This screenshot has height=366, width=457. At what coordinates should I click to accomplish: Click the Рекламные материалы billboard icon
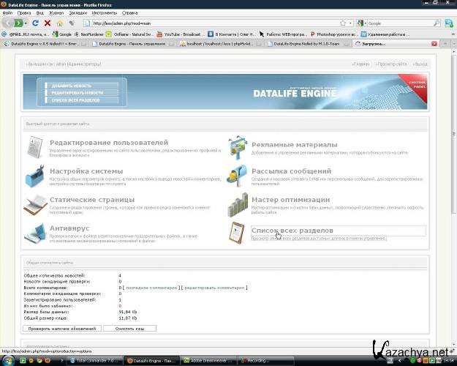[x=238, y=148]
